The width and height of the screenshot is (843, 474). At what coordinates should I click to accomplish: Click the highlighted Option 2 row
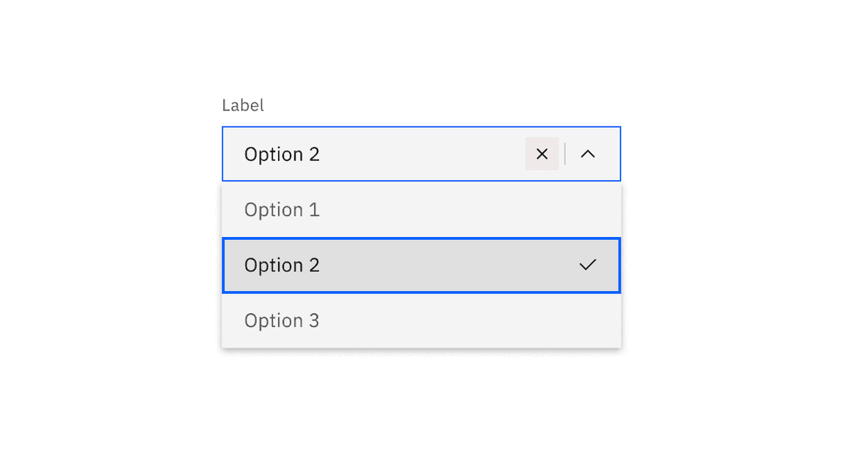(366, 265)
